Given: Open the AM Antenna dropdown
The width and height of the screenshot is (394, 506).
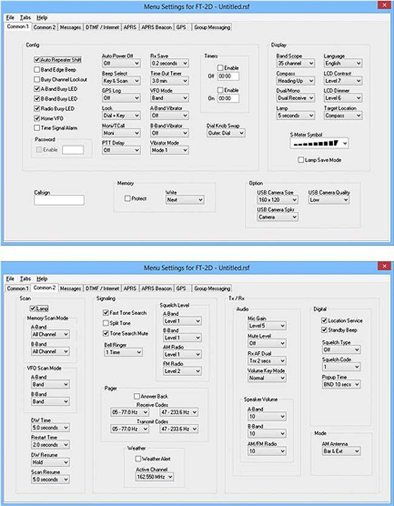Looking at the screenshot, I should tap(342, 451).
